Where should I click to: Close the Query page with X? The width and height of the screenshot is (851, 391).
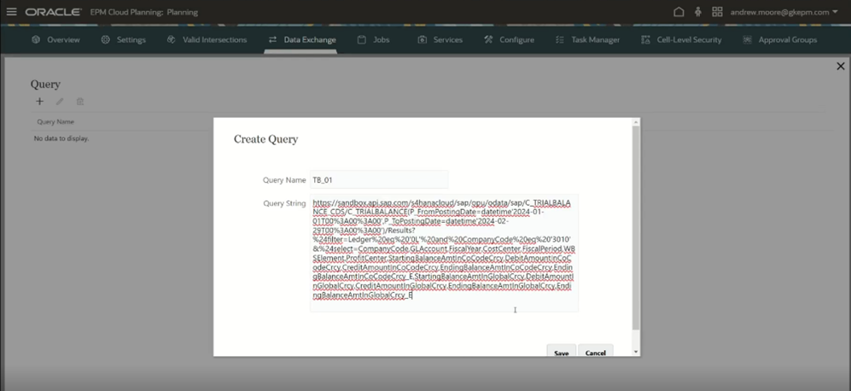pyautogui.click(x=840, y=66)
